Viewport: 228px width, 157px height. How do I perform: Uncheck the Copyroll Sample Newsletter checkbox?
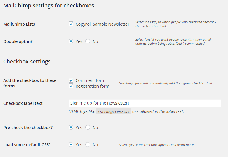click(71, 24)
